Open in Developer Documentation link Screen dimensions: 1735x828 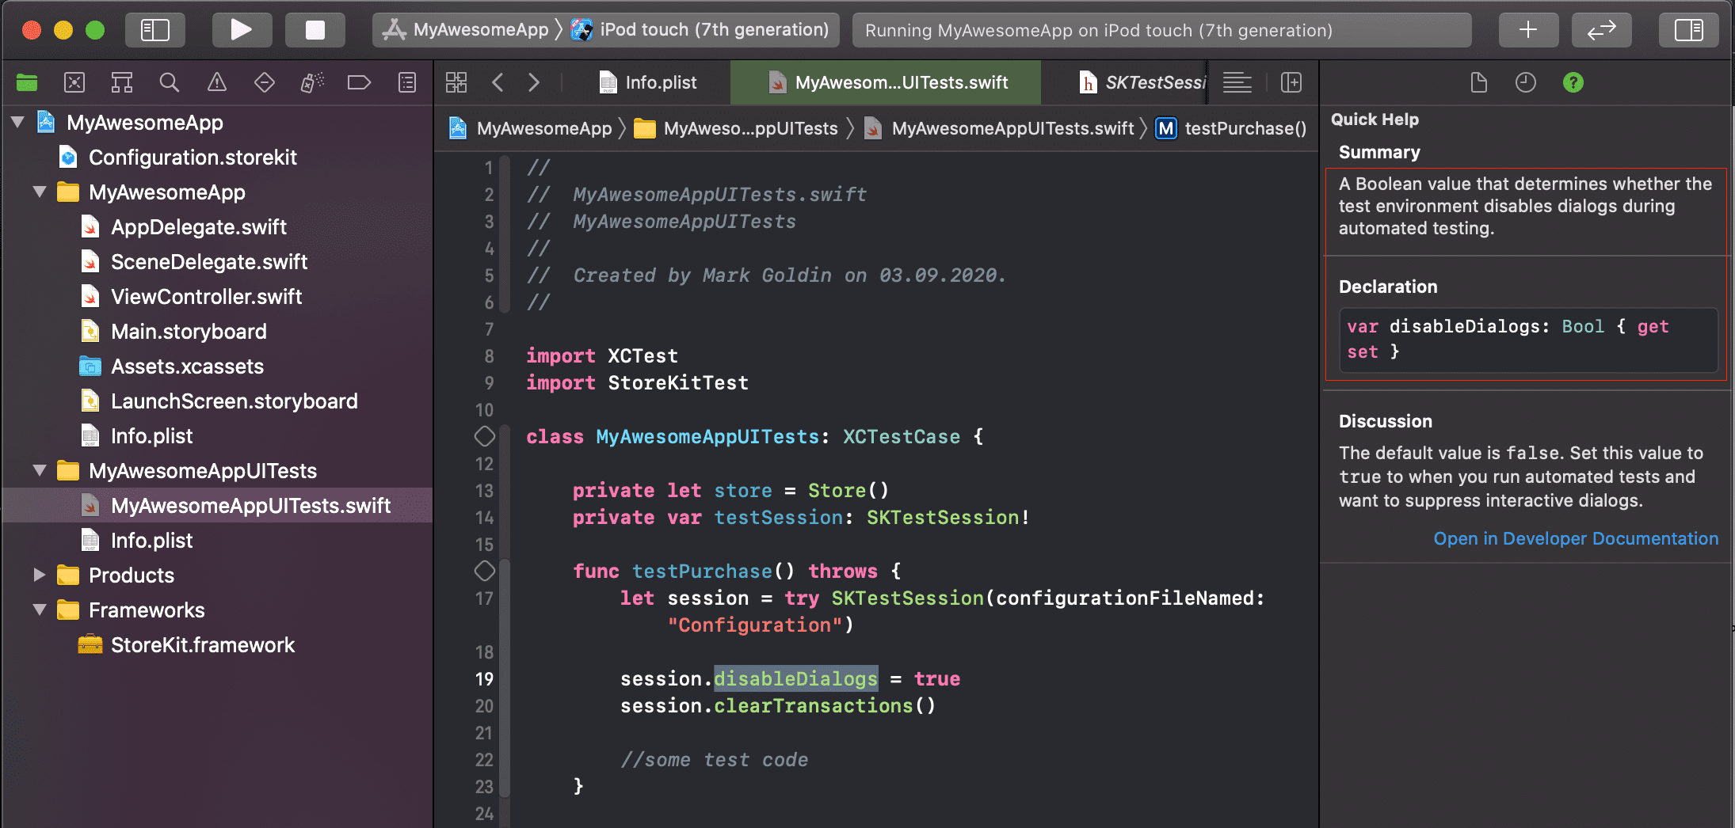click(x=1576, y=538)
